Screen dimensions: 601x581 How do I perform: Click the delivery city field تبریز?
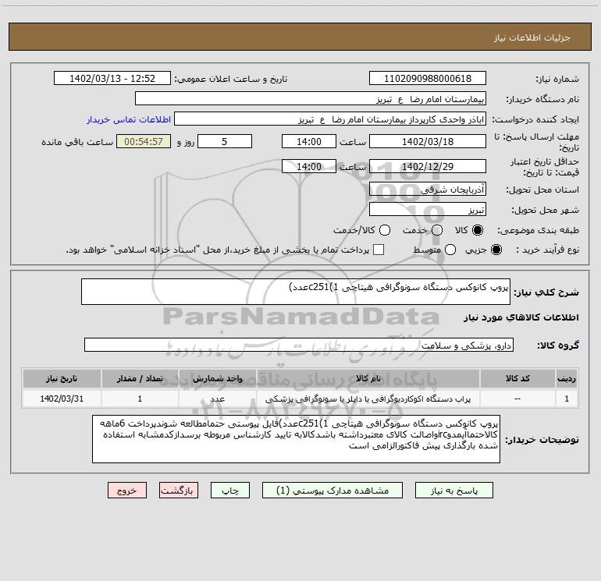428,210
